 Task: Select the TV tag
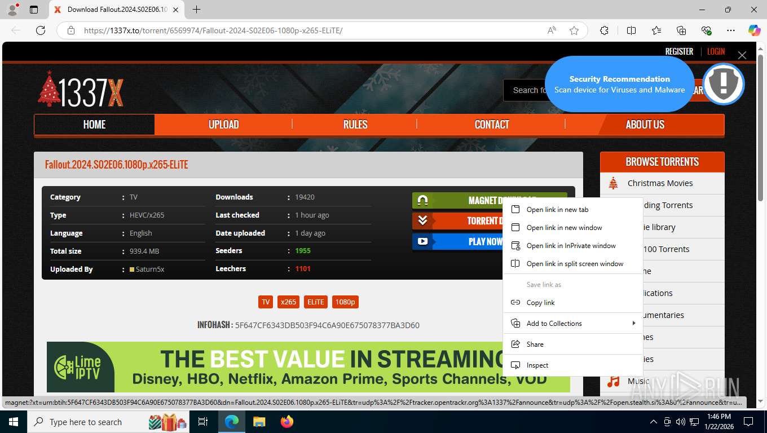pos(266,302)
